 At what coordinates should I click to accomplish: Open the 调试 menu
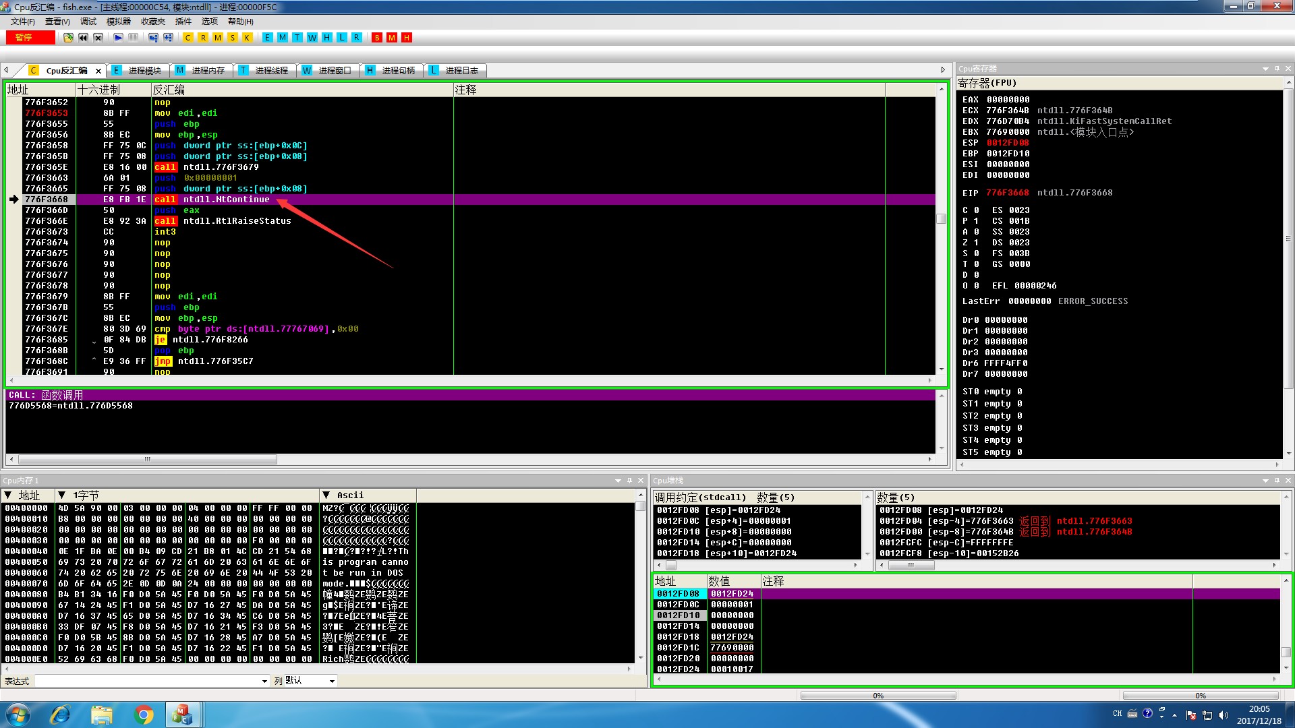click(88, 22)
